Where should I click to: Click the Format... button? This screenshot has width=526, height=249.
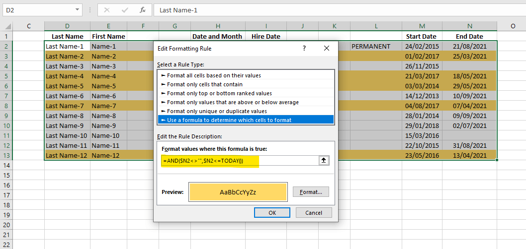(x=311, y=192)
